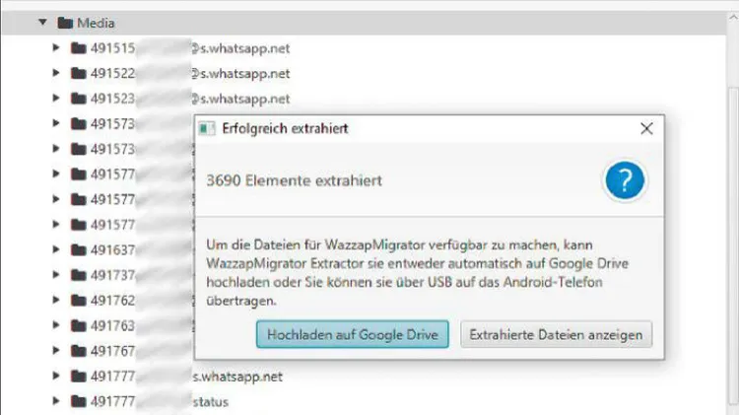
Task: Click the '3690 Elemente extrahiert' message
Action: pos(294,180)
